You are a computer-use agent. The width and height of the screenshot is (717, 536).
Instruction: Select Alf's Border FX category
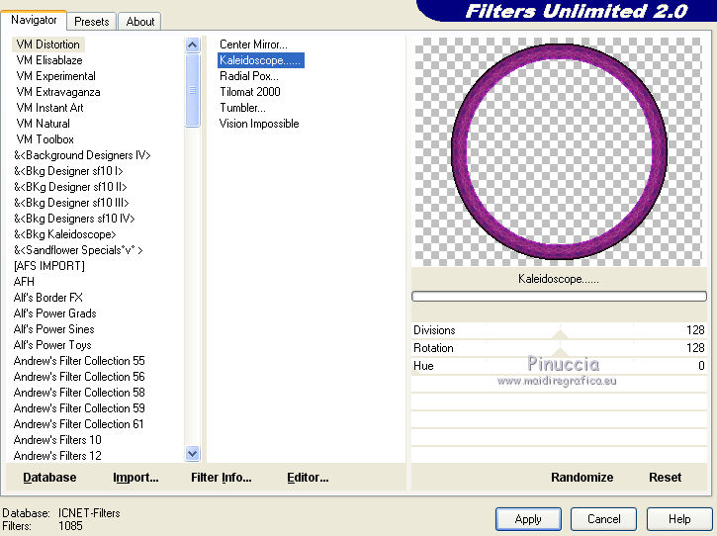pos(48,298)
